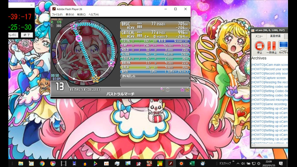Click the CRITICAL ACHV. 77.8143% row
This screenshot has height=167, width=297.
click(x=155, y=34)
